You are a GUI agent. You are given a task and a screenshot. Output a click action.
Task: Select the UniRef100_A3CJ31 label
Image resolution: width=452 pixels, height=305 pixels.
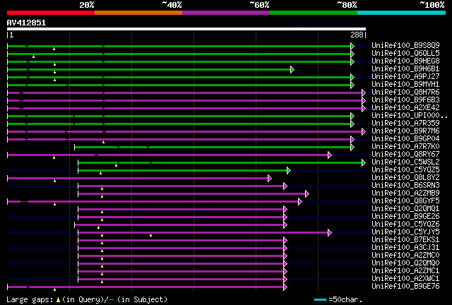pos(405,248)
